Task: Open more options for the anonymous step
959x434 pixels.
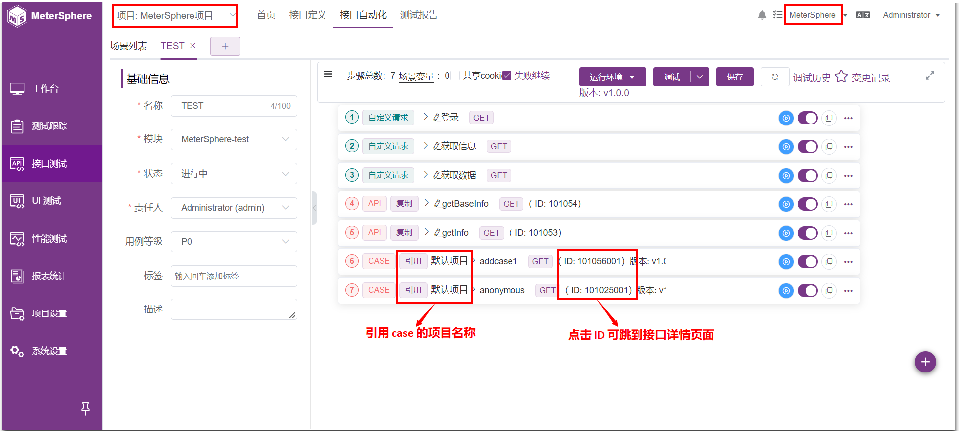Action: (x=848, y=291)
